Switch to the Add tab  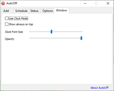pos(8,11)
